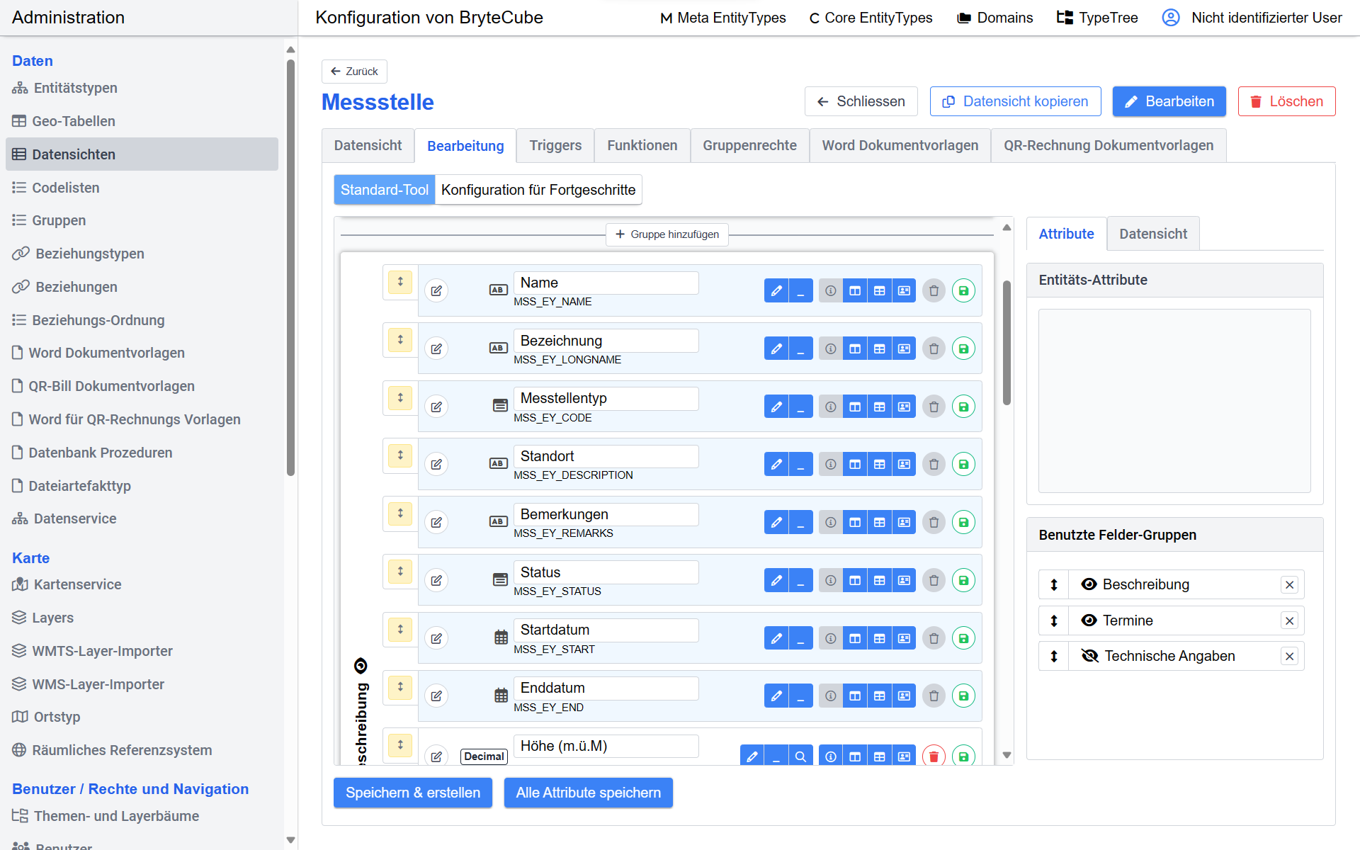Show the hidden Technische Angaben group
The image size is (1360, 850).
click(x=1089, y=656)
